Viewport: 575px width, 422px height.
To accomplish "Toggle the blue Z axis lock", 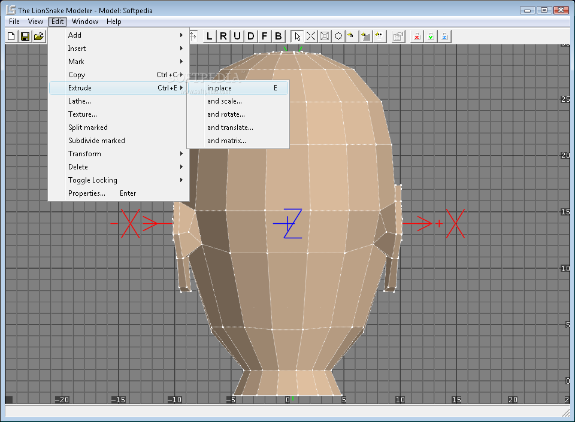I will pyautogui.click(x=444, y=37).
